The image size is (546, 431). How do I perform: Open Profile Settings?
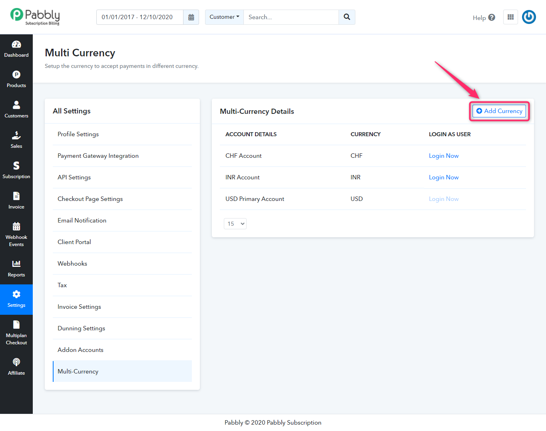122,134
